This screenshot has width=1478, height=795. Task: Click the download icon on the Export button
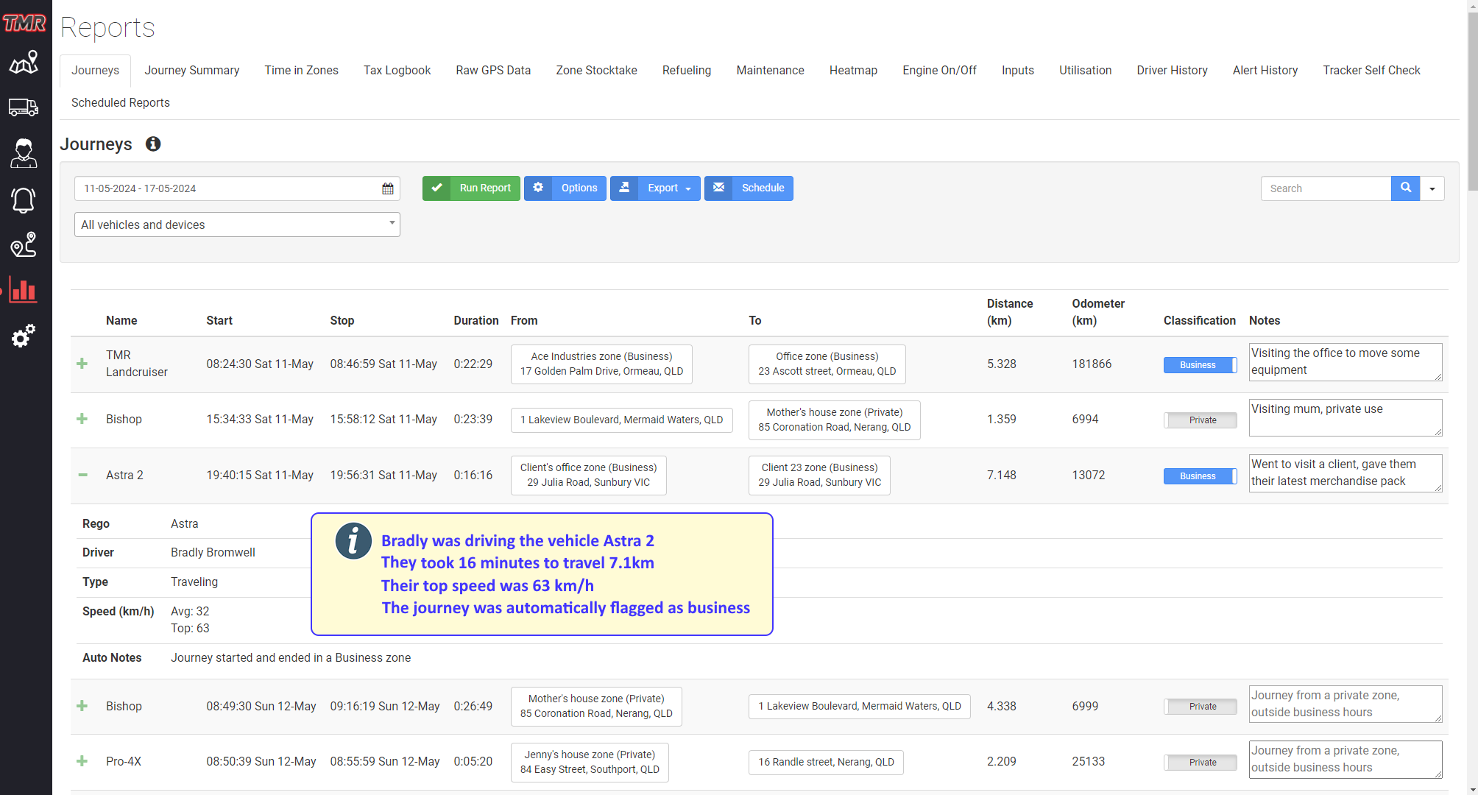point(624,188)
